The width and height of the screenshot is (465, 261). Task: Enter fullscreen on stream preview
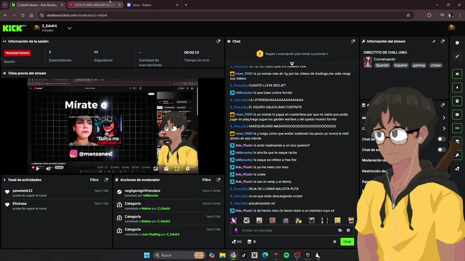[177, 169]
